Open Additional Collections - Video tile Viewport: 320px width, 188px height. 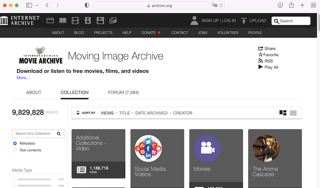(x=98, y=154)
